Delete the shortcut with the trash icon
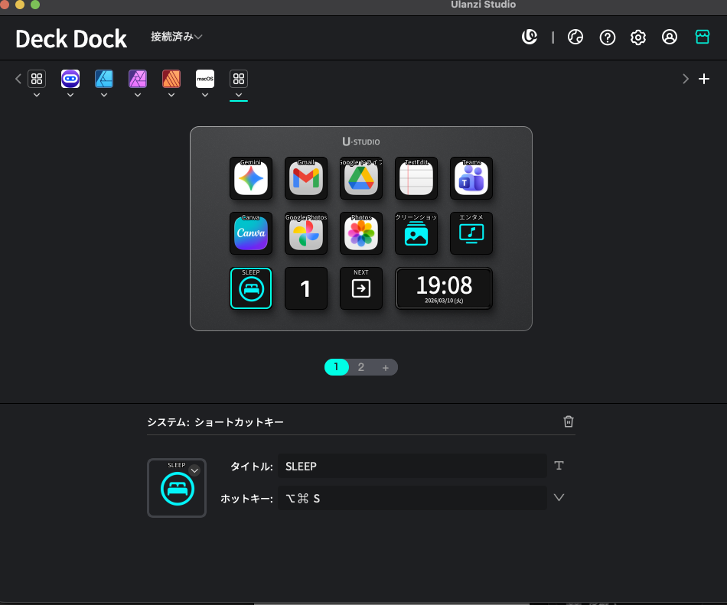The width and height of the screenshot is (727, 605). 568,421
